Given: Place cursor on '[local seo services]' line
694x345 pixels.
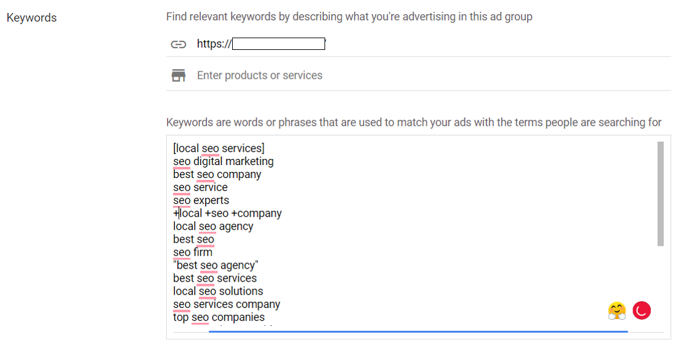Looking at the screenshot, I should point(219,148).
